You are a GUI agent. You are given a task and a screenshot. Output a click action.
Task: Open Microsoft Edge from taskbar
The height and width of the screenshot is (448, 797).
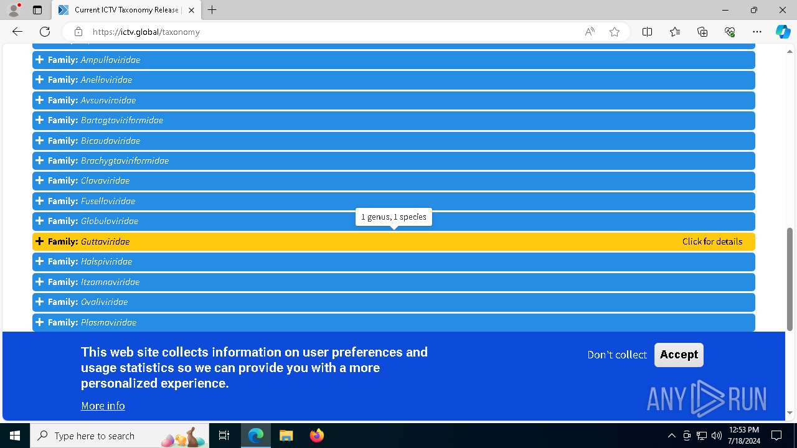pos(256,436)
